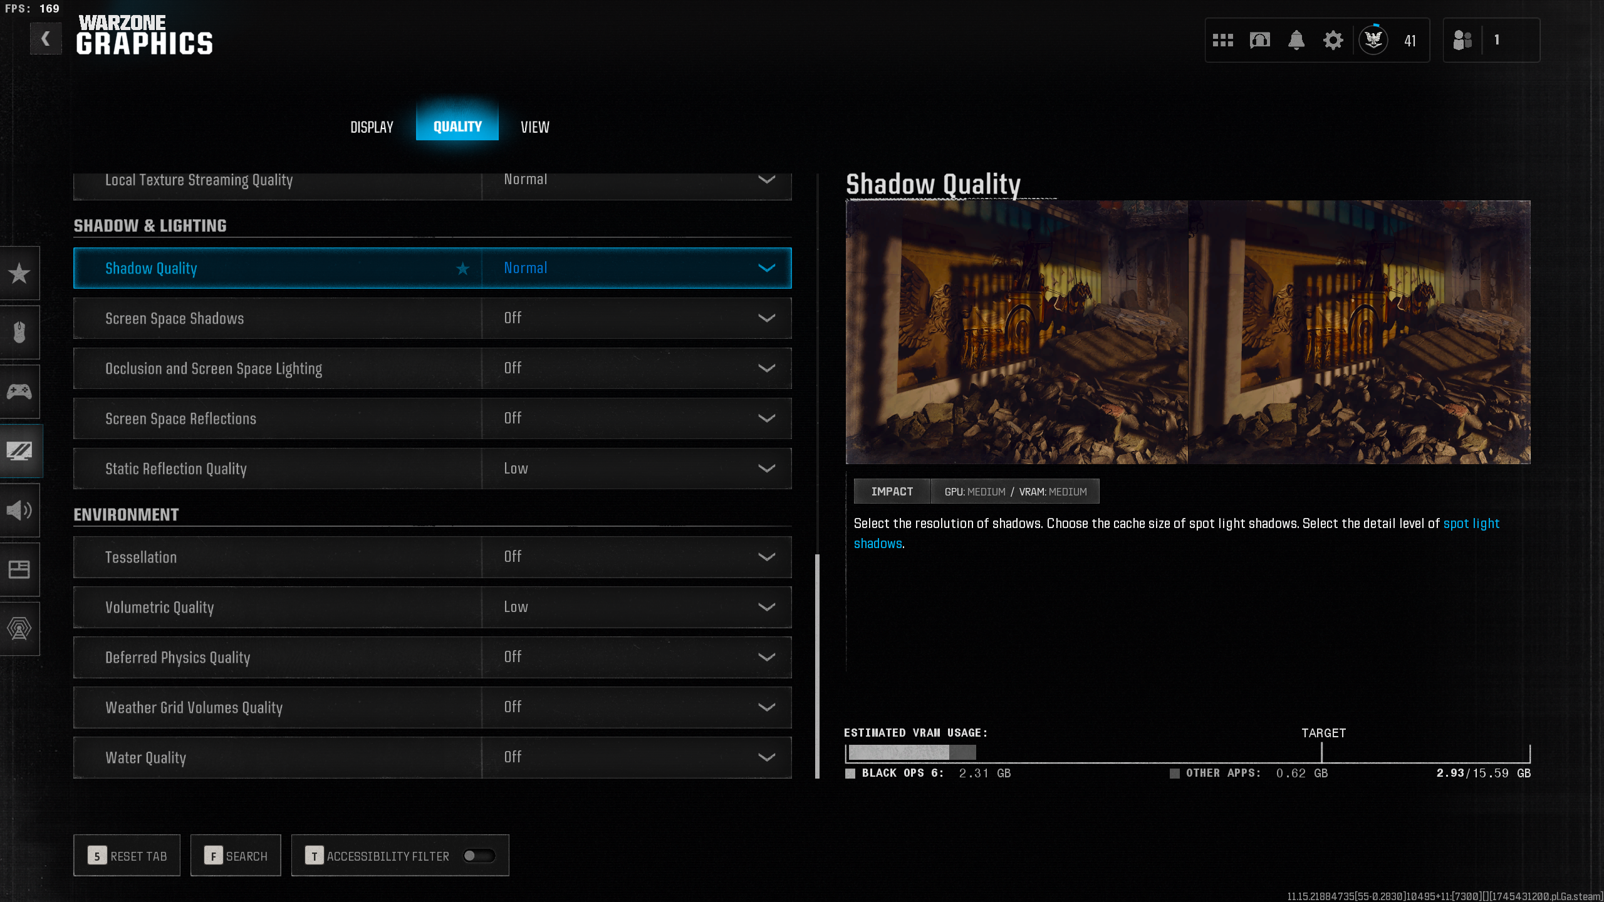Click the notifications bell icon

click(1296, 41)
